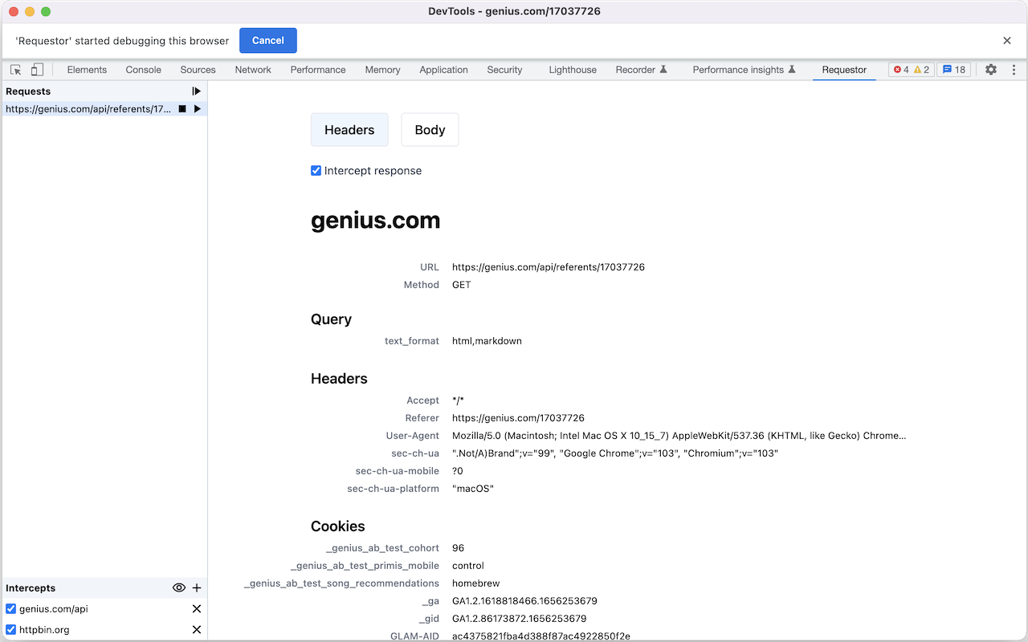Show the Headers view
The height and width of the screenshot is (642, 1028).
pyautogui.click(x=349, y=130)
